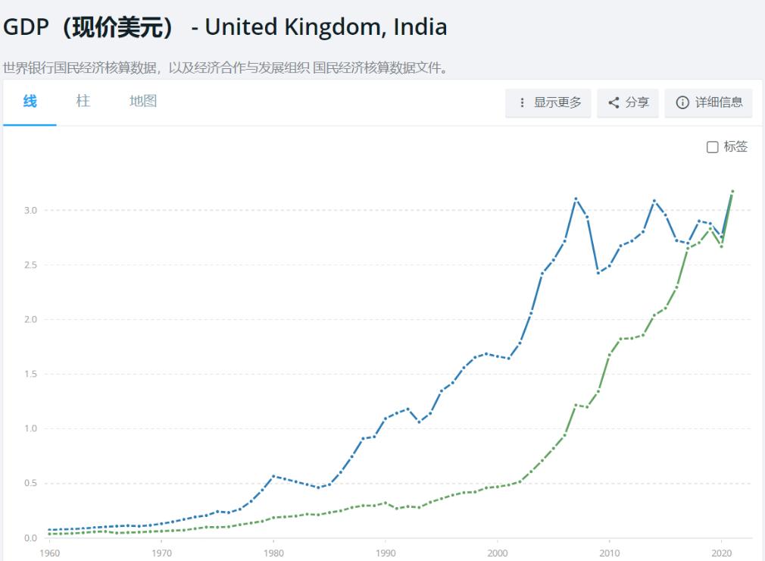Click the blue line's 2009 trough point
Image resolution: width=765 pixels, height=561 pixels.
[x=598, y=272]
